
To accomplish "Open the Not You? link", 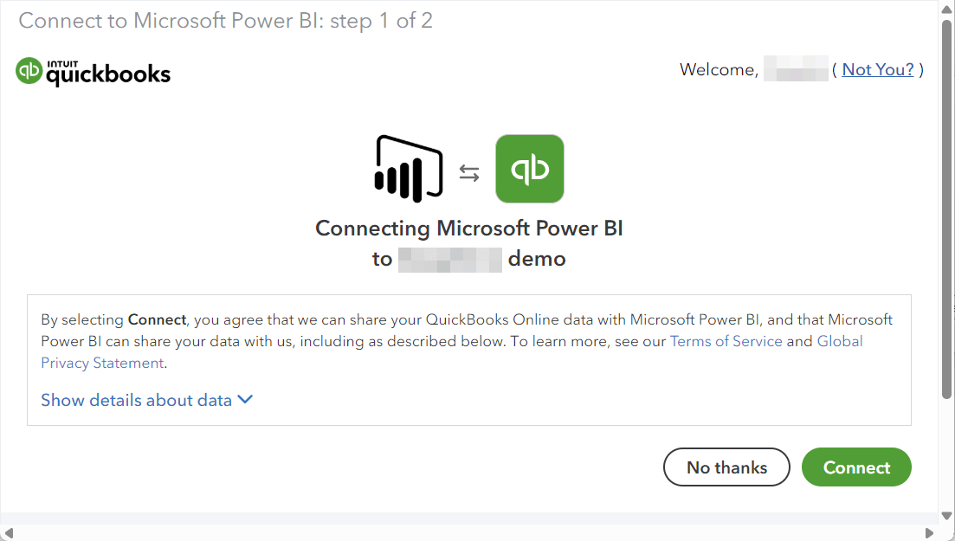I will click(x=878, y=69).
